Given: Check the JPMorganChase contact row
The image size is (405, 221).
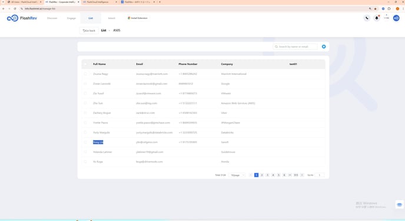Looking at the screenshot, I should click(85, 122).
